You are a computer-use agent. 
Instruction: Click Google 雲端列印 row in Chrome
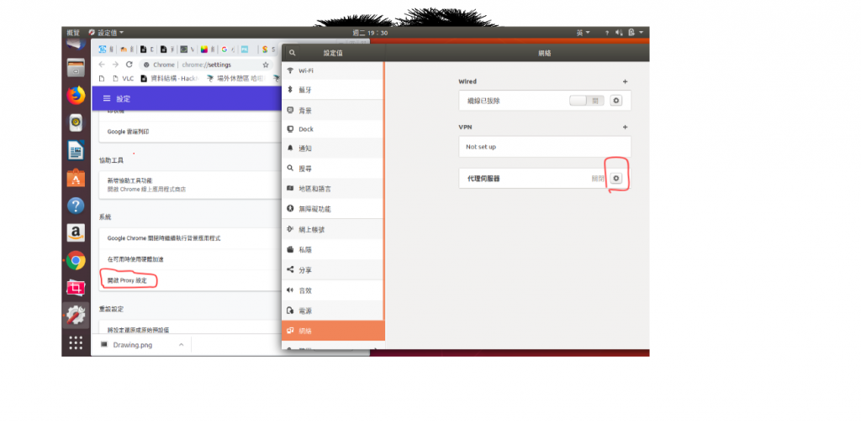(190, 132)
